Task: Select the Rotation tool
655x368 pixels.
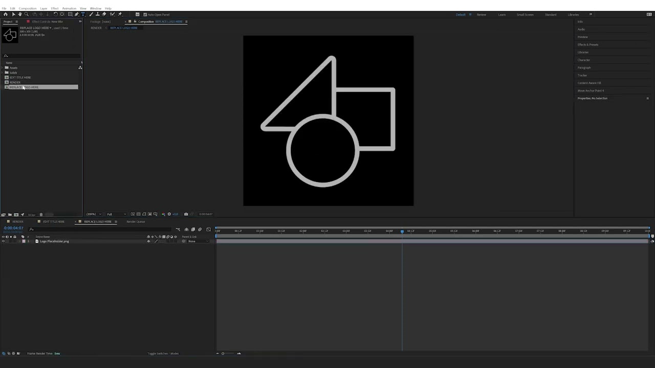Action: 55,14
